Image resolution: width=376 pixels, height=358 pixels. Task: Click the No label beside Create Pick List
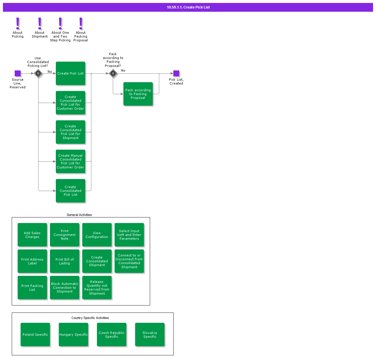[x=50, y=72]
